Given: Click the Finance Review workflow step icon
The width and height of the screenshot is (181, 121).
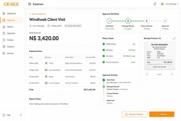Looking at the screenshot, I should pos(147,21).
